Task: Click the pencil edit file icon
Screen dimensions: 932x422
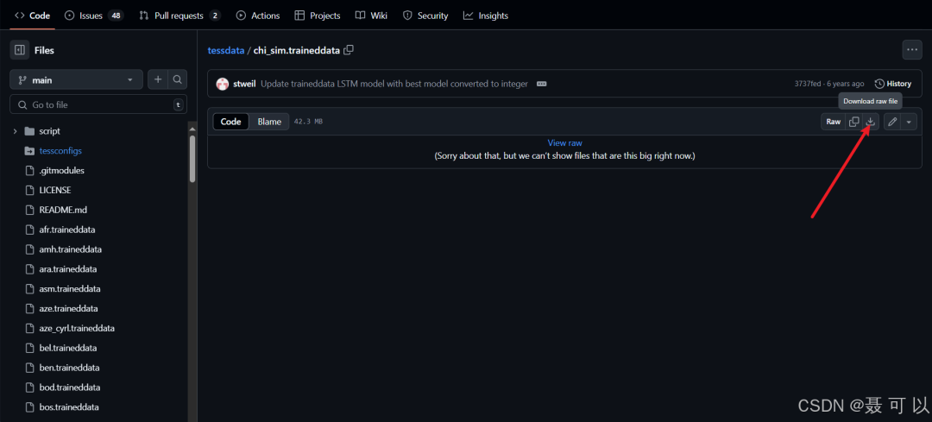Action: click(x=892, y=122)
